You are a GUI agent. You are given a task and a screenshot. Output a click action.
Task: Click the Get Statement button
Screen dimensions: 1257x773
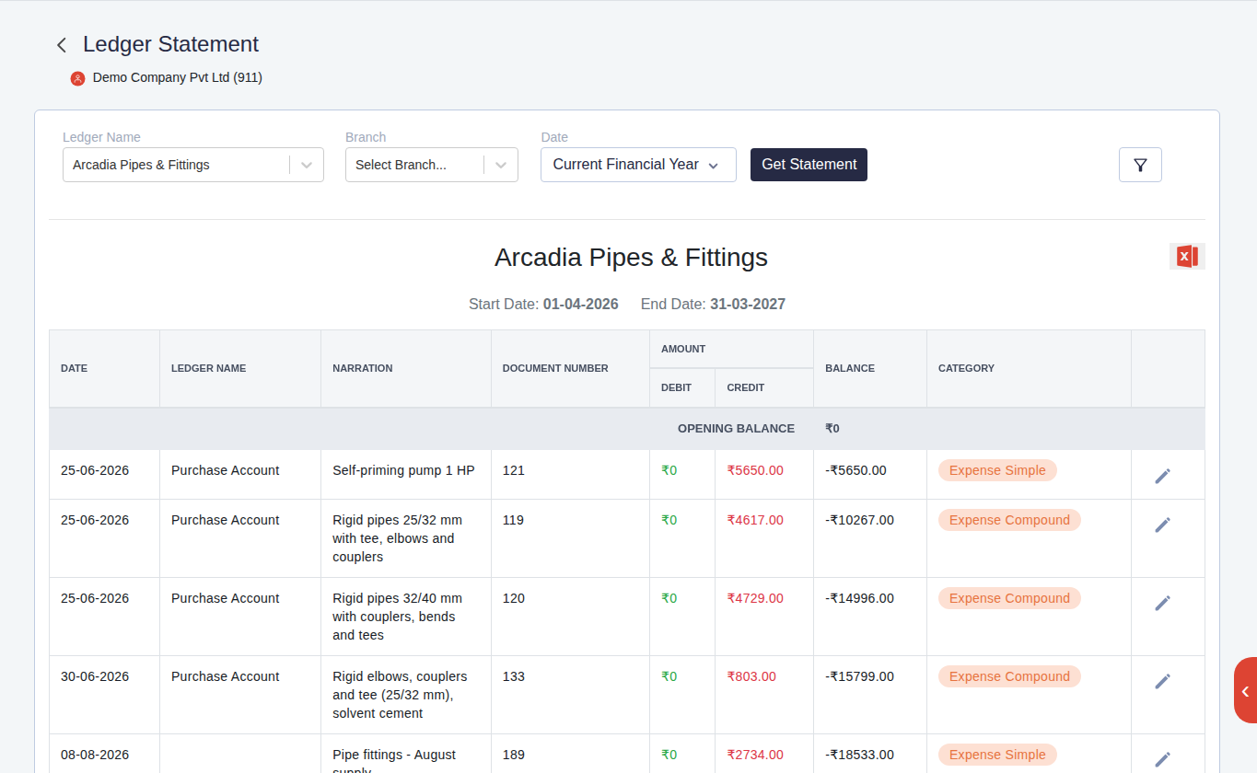tap(809, 165)
